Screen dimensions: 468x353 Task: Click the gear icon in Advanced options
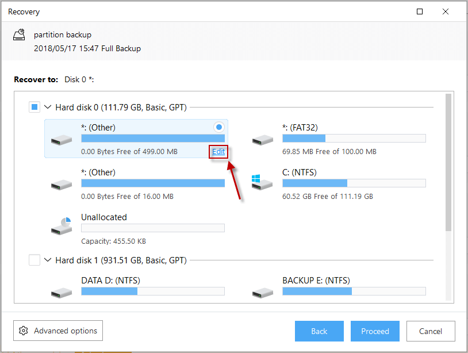coord(23,331)
